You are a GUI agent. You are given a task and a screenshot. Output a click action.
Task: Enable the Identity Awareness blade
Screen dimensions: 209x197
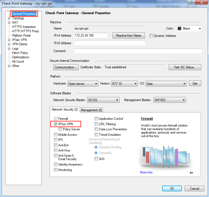point(56,164)
